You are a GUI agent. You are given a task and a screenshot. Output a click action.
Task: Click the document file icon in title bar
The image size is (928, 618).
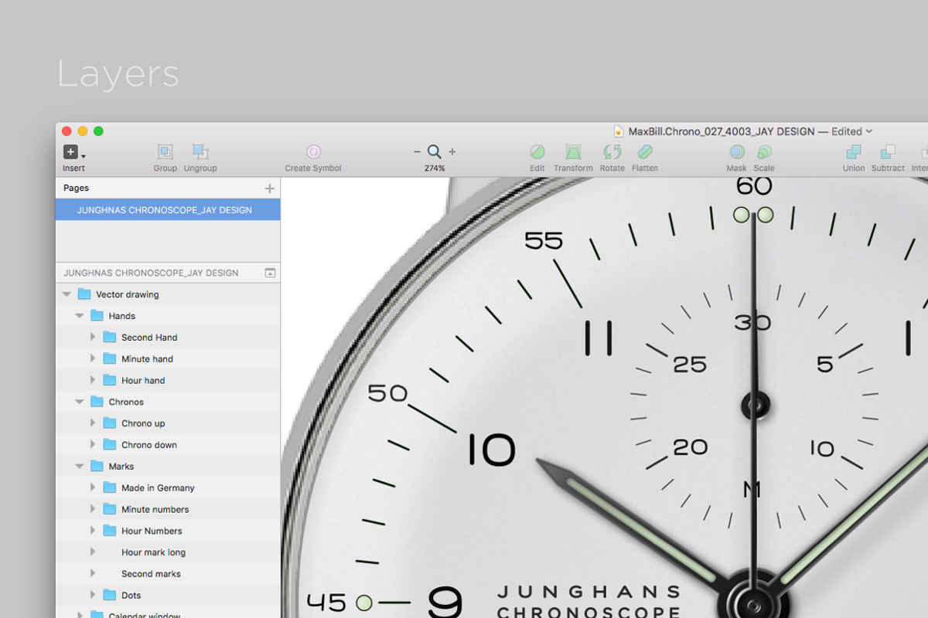619,131
